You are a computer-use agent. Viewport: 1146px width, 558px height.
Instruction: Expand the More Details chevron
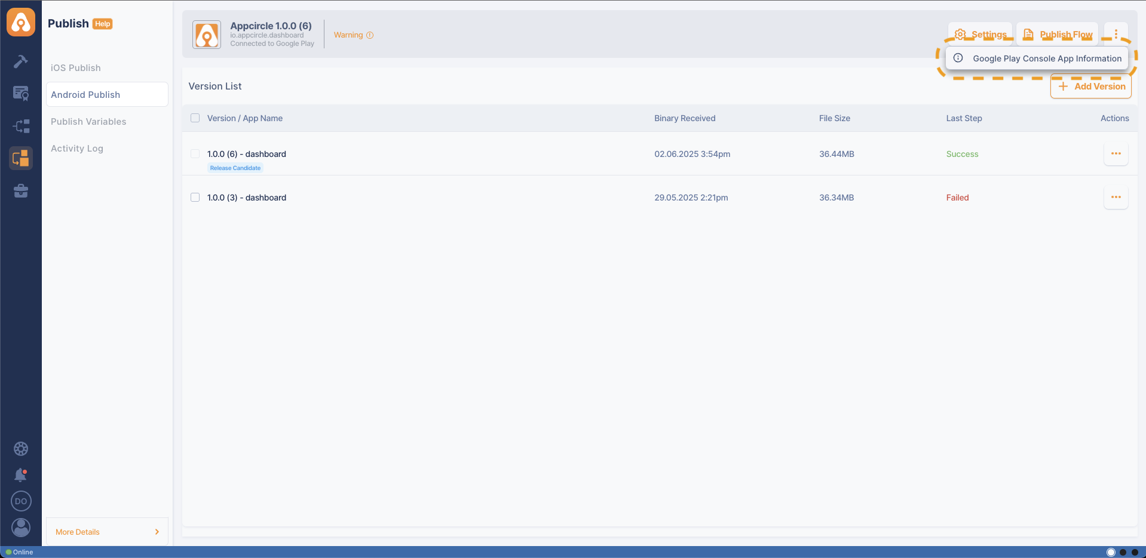tap(157, 532)
